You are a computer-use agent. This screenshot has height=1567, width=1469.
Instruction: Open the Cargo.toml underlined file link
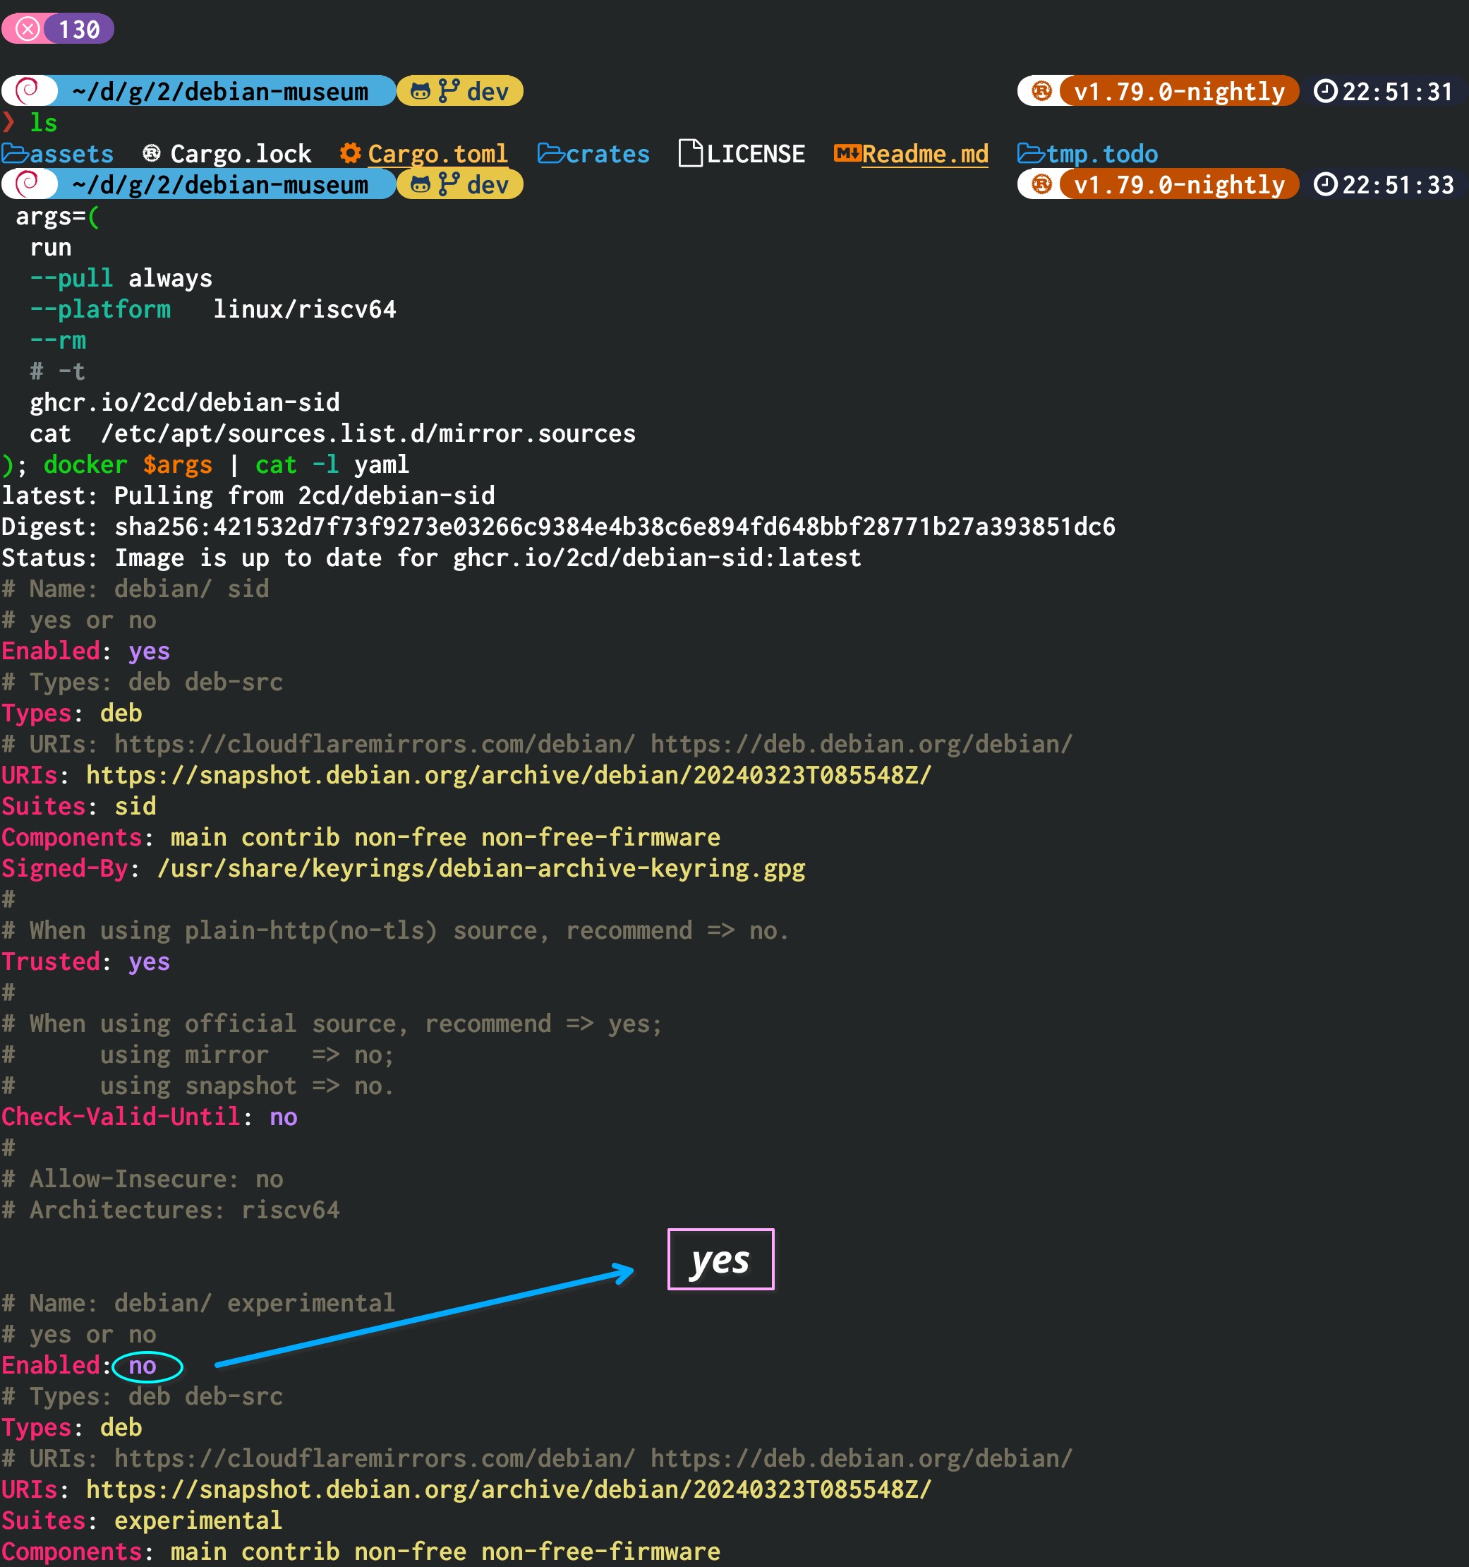tap(437, 153)
